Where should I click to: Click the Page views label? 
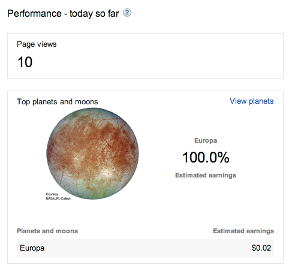tap(37, 44)
